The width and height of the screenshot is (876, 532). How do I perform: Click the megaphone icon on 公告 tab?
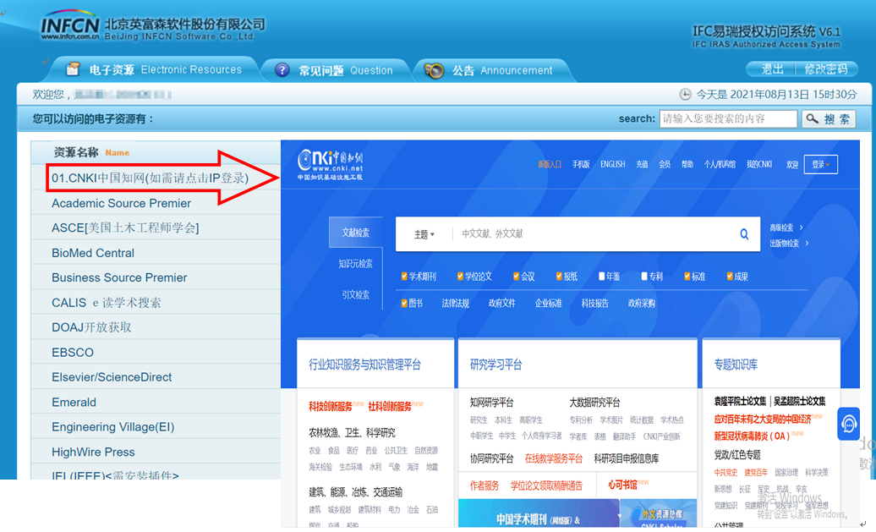point(435,70)
